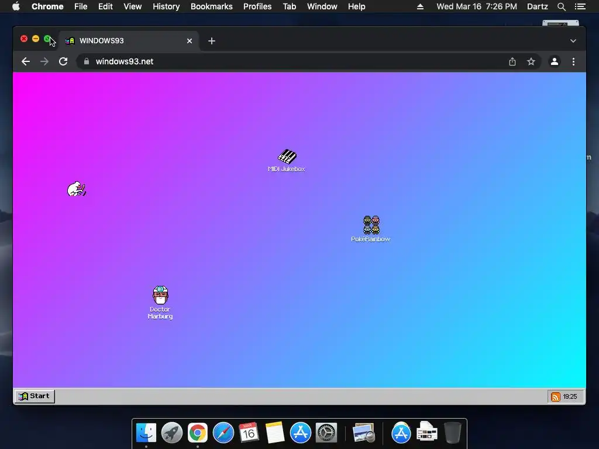599x449 pixels.
Task: Open Chrome's three-dot menu
Action: (x=573, y=61)
